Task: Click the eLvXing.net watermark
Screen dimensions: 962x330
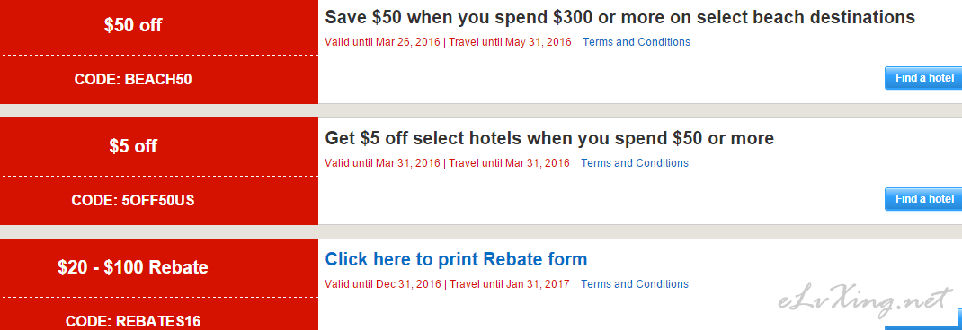Action: click(x=865, y=301)
